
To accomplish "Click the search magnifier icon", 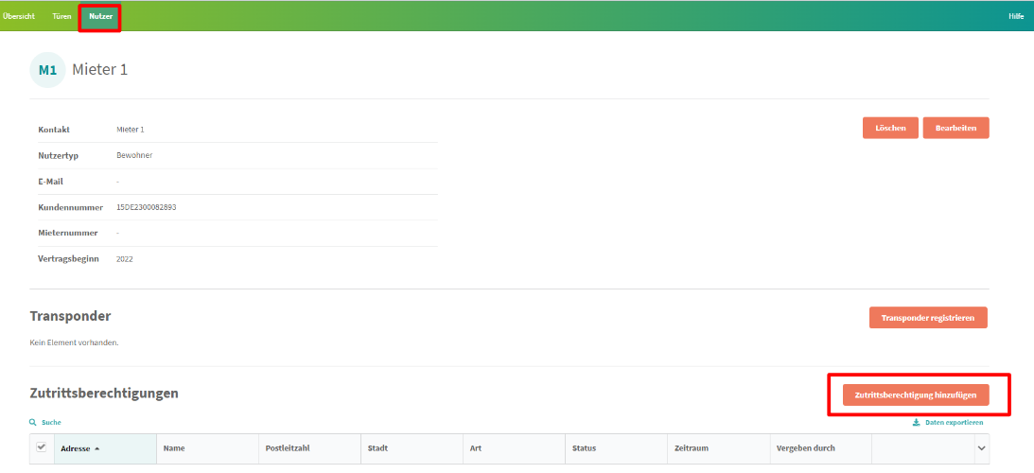I will coord(33,423).
